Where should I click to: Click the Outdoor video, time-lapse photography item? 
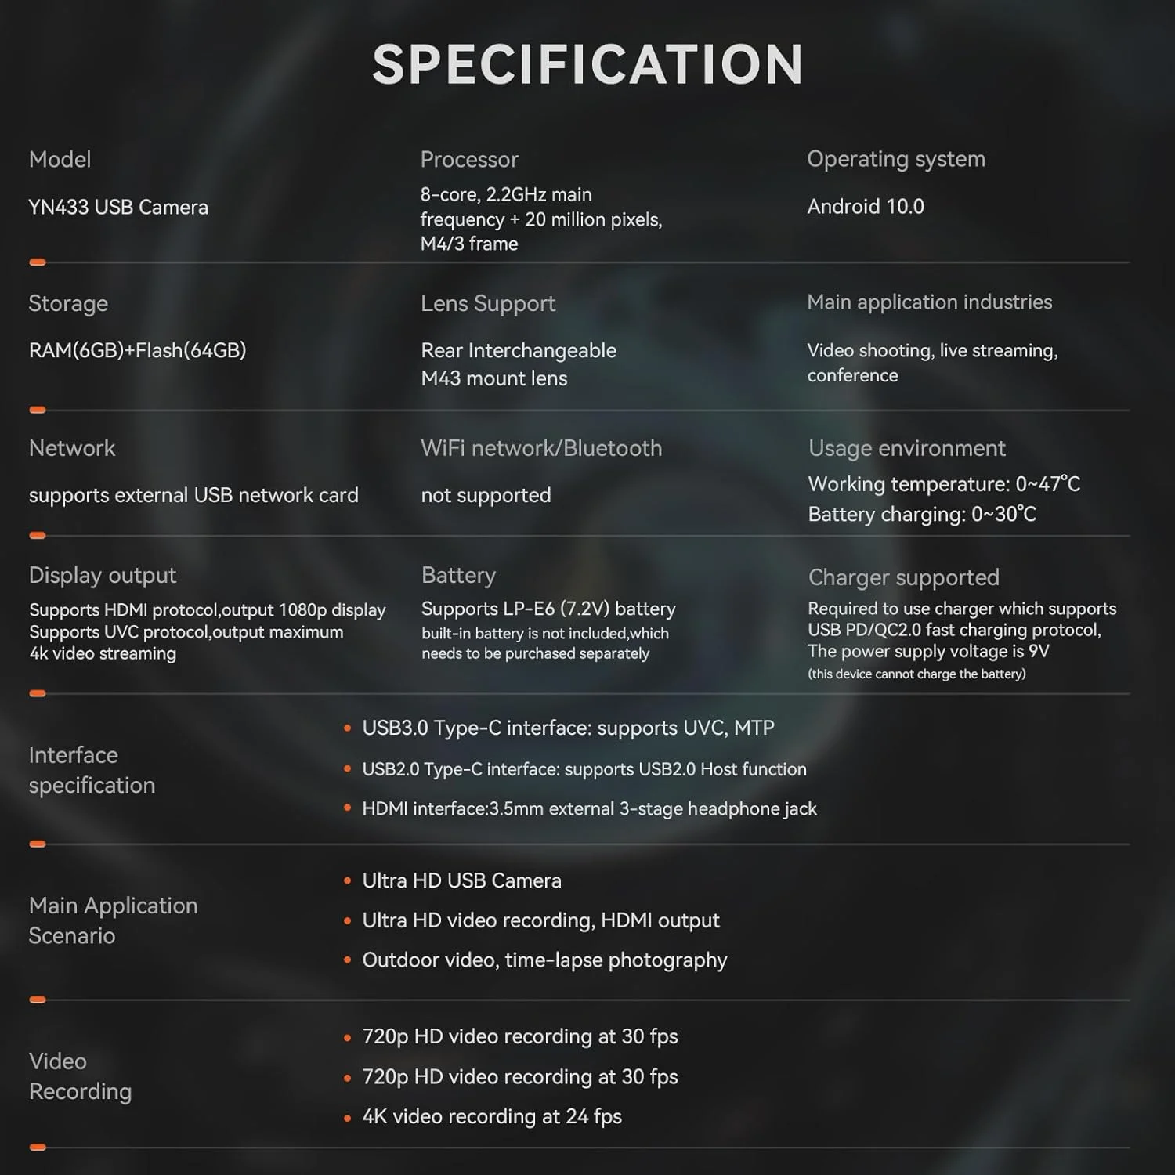coord(544,960)
